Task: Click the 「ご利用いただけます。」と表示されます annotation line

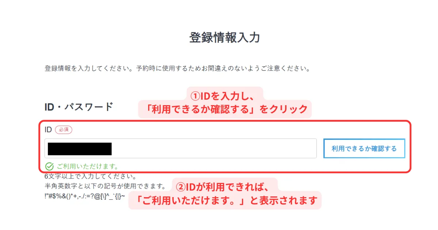Action: pyautogui.click(x=225, y=200)
